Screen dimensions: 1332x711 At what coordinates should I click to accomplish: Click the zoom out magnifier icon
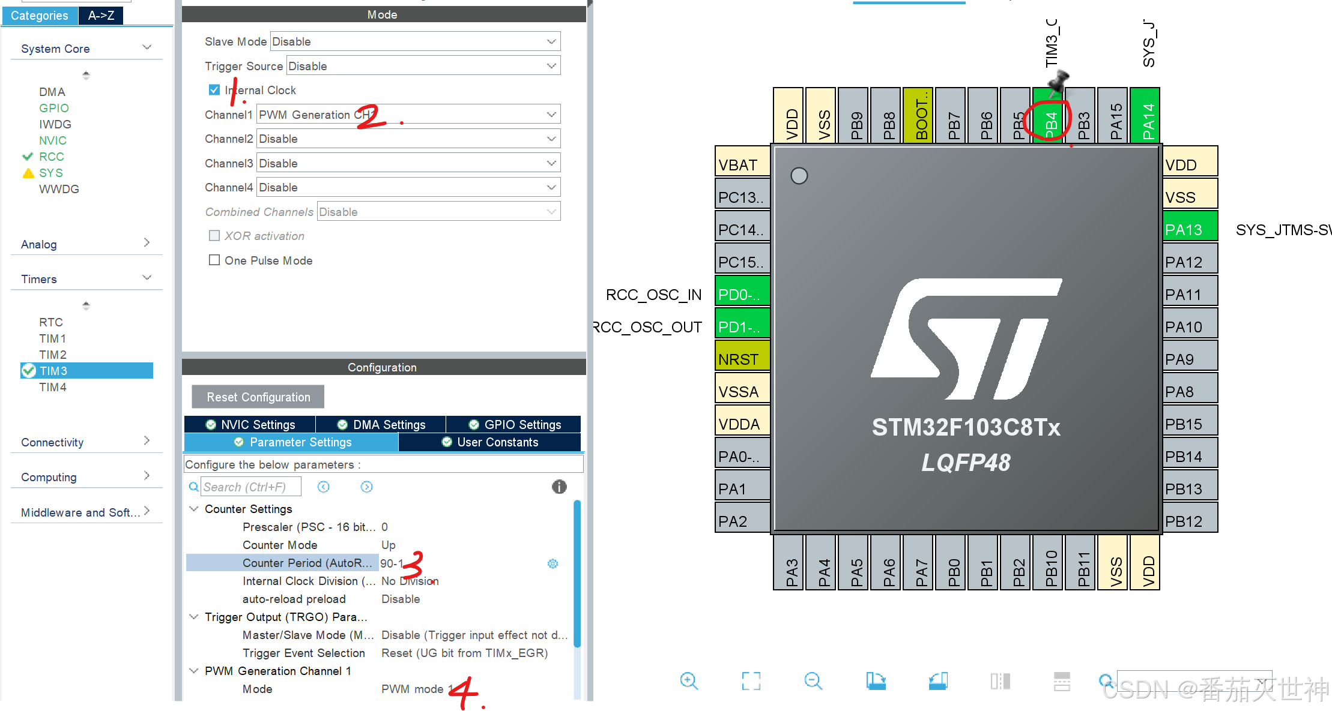[813, 680]
